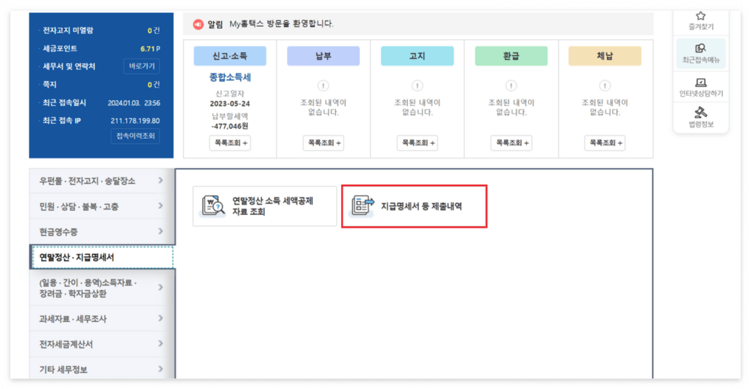Select the 체납 tab header

(605, 56)
